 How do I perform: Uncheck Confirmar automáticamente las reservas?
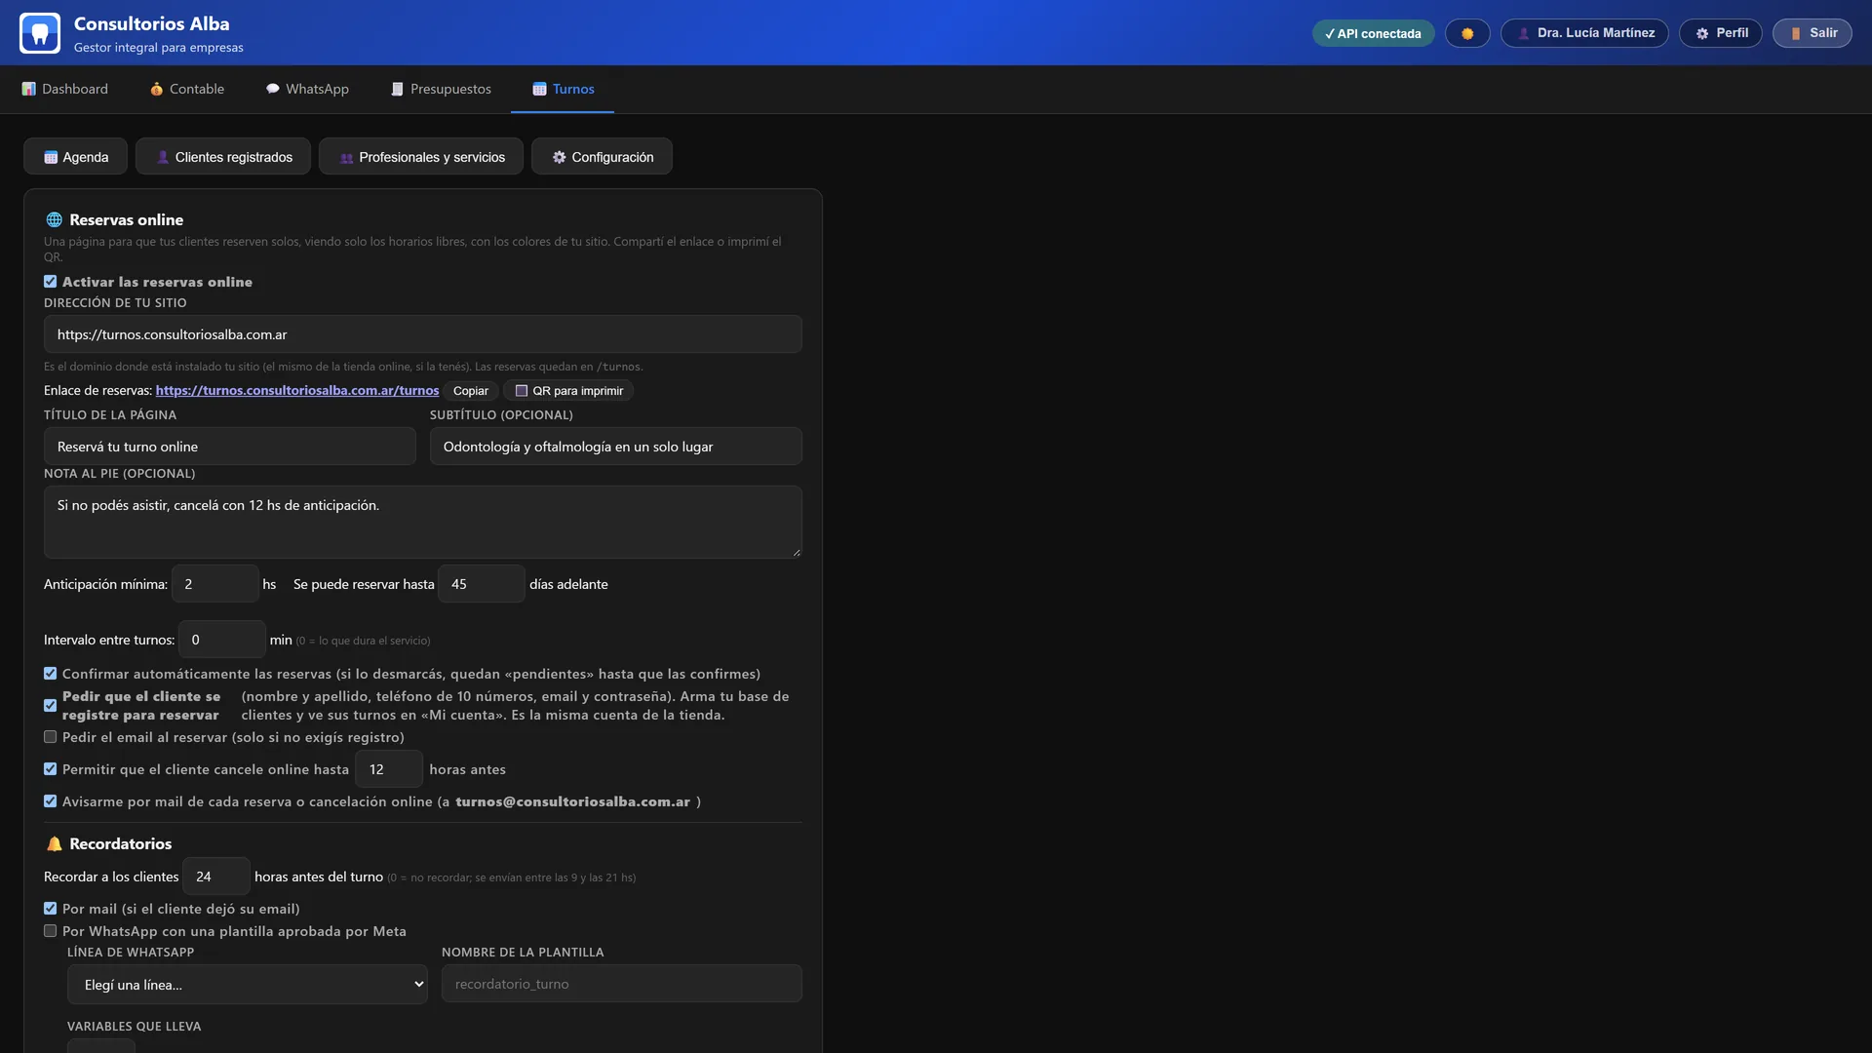[x=51, y=674]
